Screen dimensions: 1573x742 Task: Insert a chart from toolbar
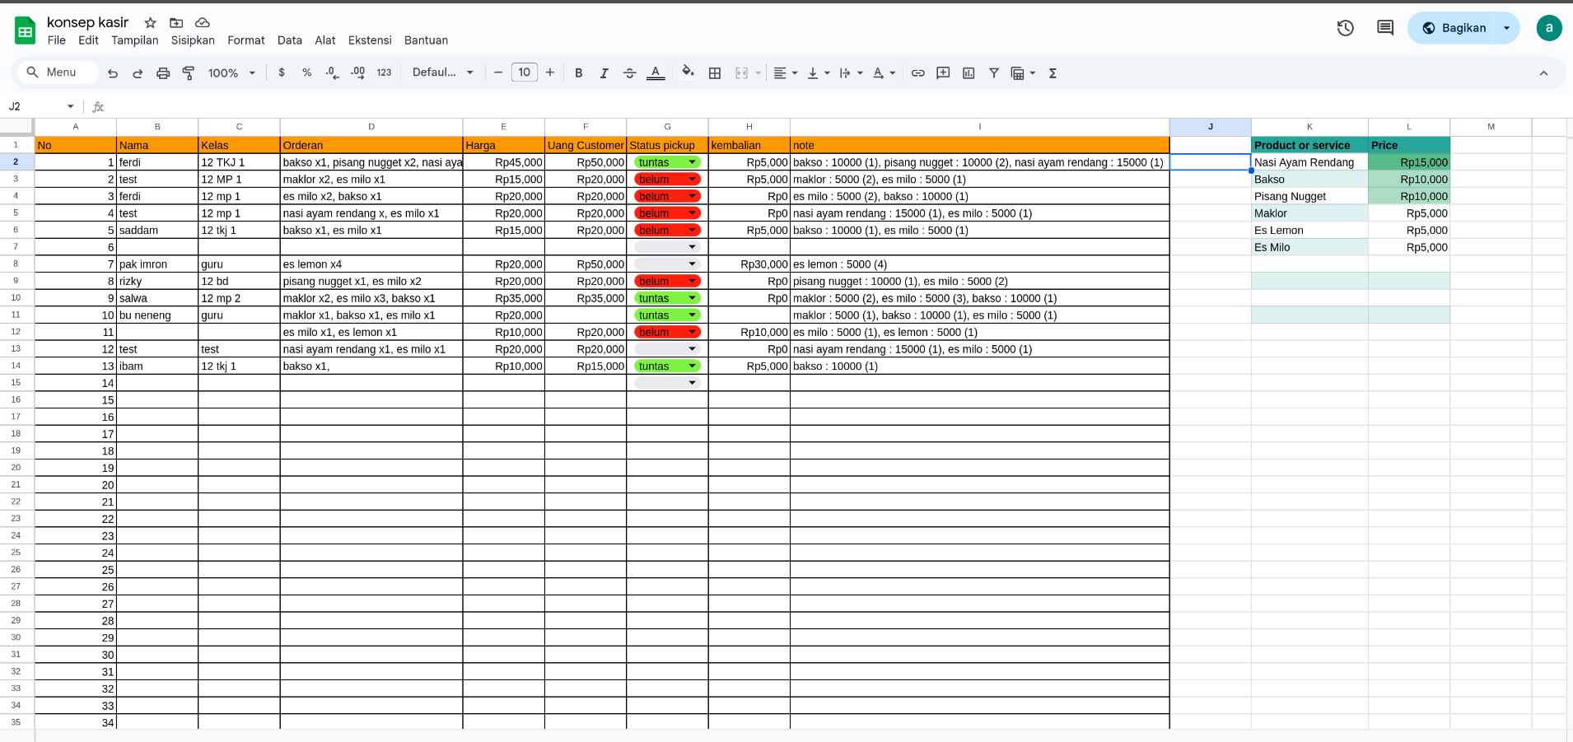969,73
